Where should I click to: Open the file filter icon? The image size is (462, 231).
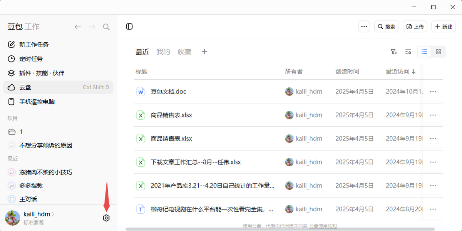[x=393, y=52]
